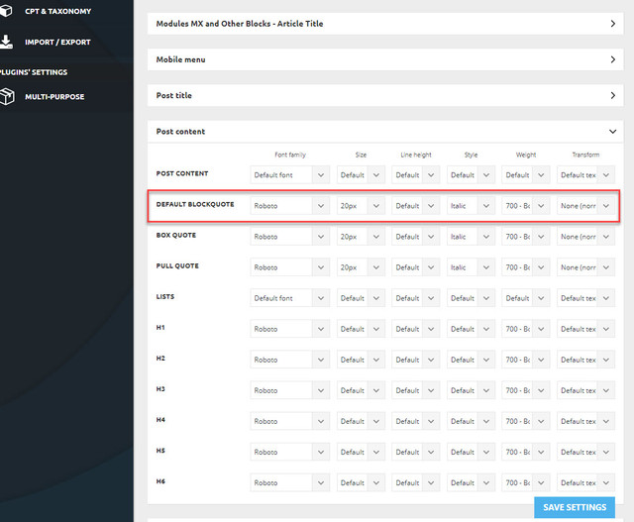Open H5 weight dropdown
Screen dimensions: 634x522
coord(526,452)
